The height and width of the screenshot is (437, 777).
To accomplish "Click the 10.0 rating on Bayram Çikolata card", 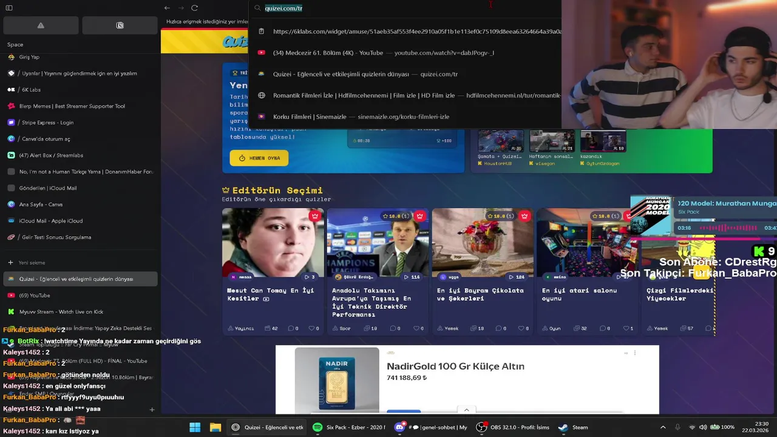I will point(500,216).
